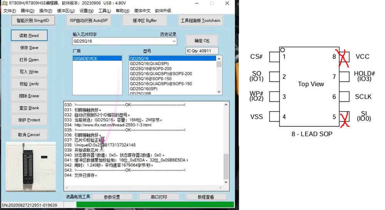Screen dimensions: 385x210
Task: Click the SmartID smart identify button
Action: pyautogui.click(x=33, y=21)
